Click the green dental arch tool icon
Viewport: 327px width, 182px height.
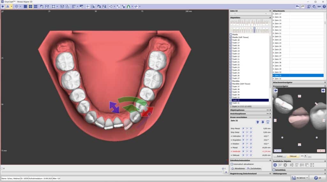tap(129, 6)
